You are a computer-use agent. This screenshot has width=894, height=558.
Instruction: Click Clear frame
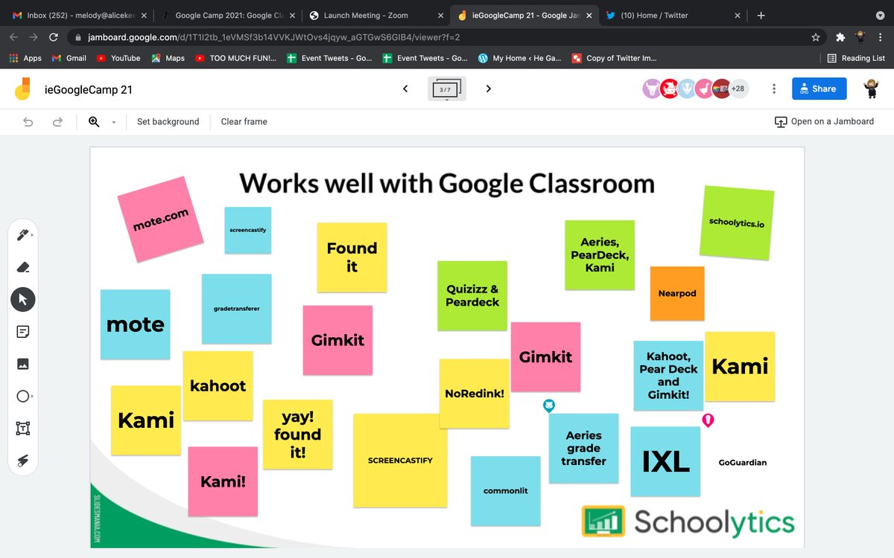click(x=244, y=122)
